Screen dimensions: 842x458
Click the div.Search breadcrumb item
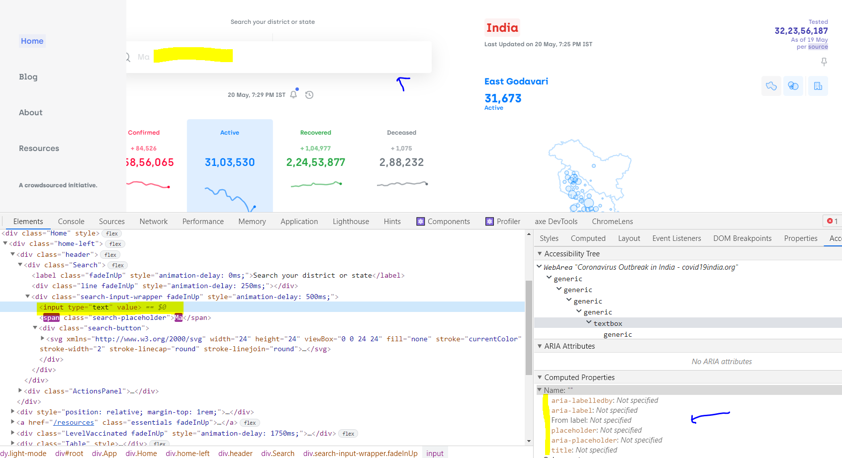[x=278, y=454]
